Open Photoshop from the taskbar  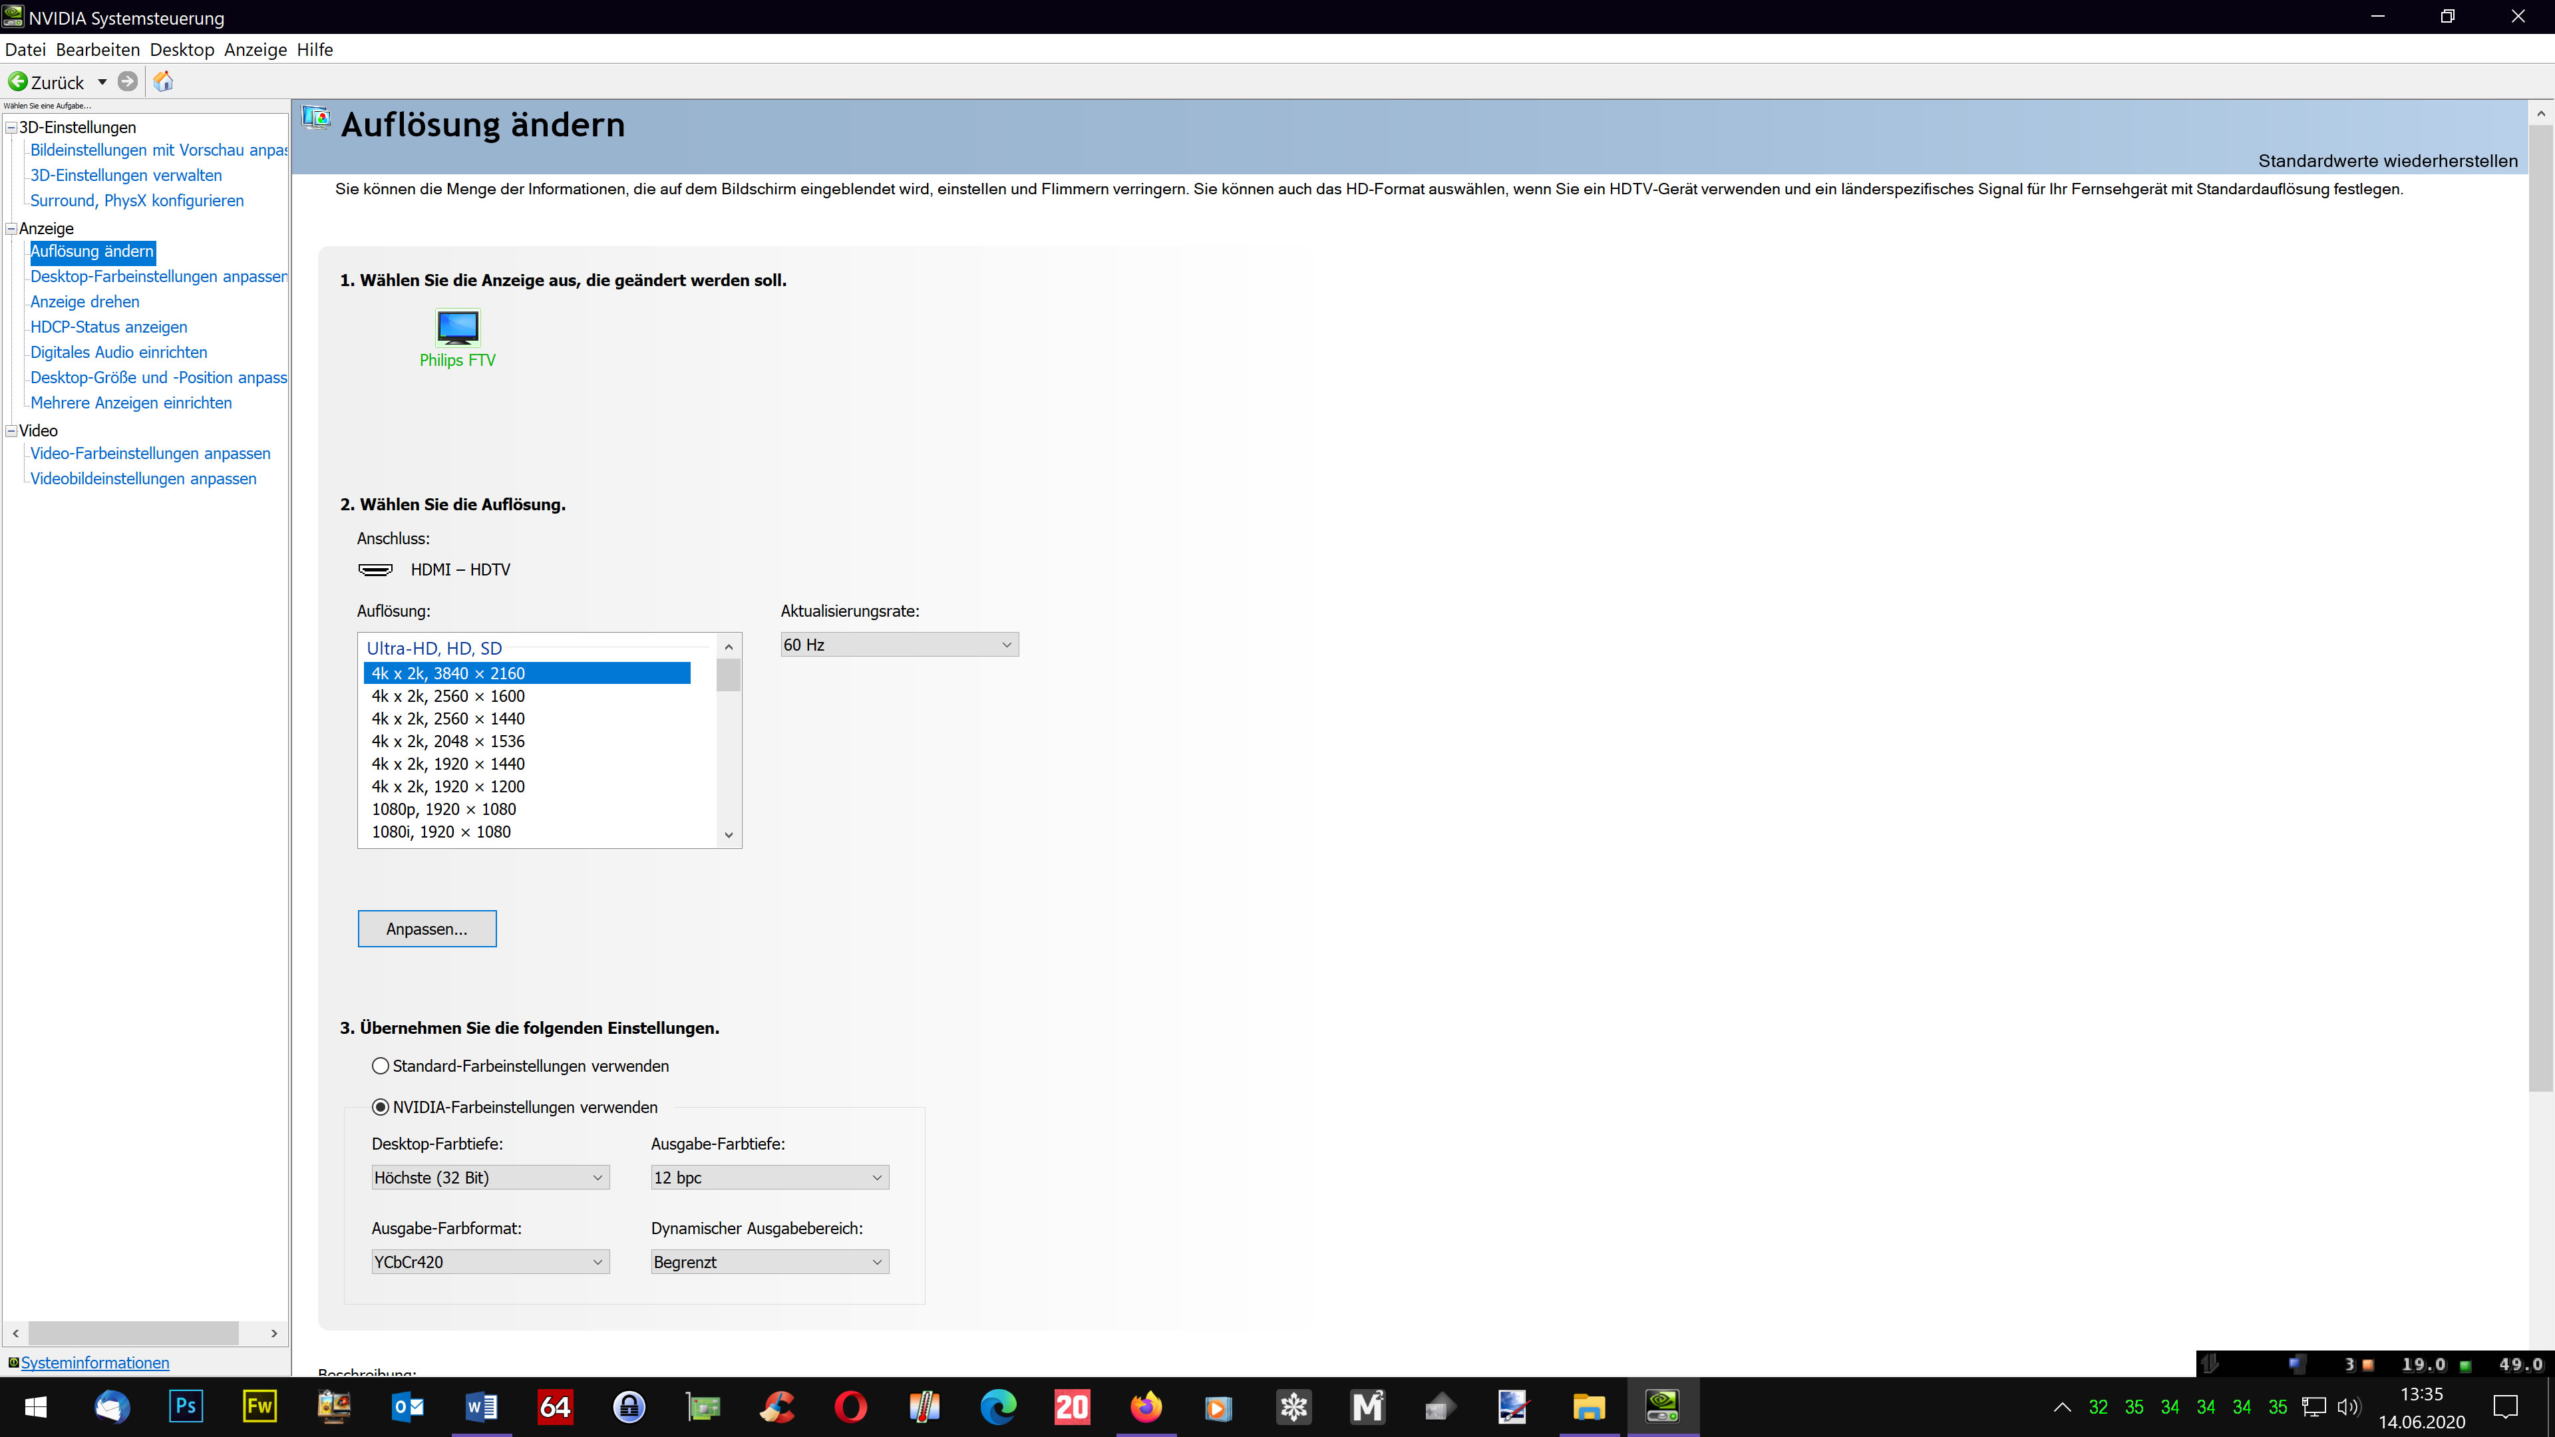tap(186, 1406)
